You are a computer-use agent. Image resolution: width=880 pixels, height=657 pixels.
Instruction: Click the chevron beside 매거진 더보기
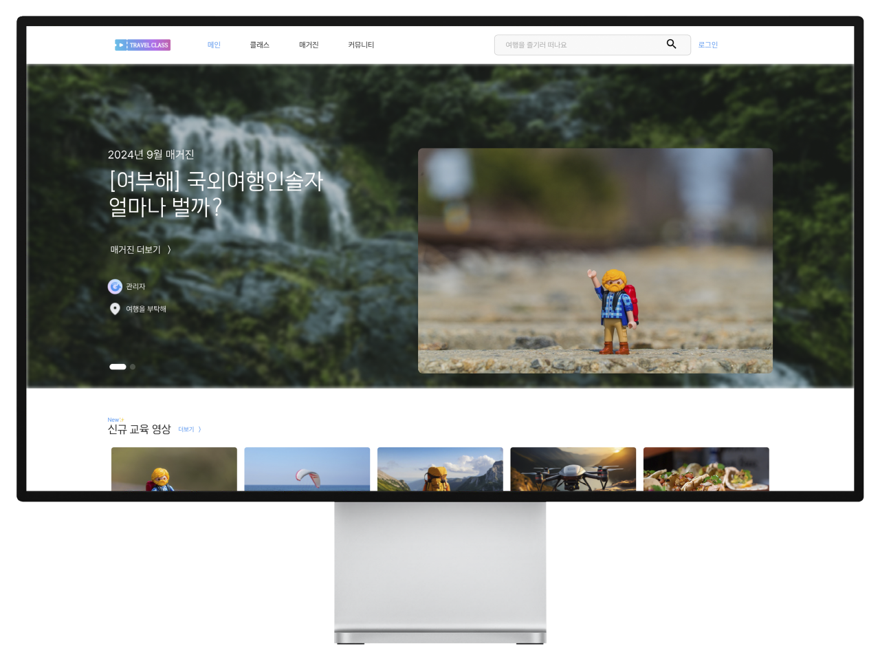[169, 250]
